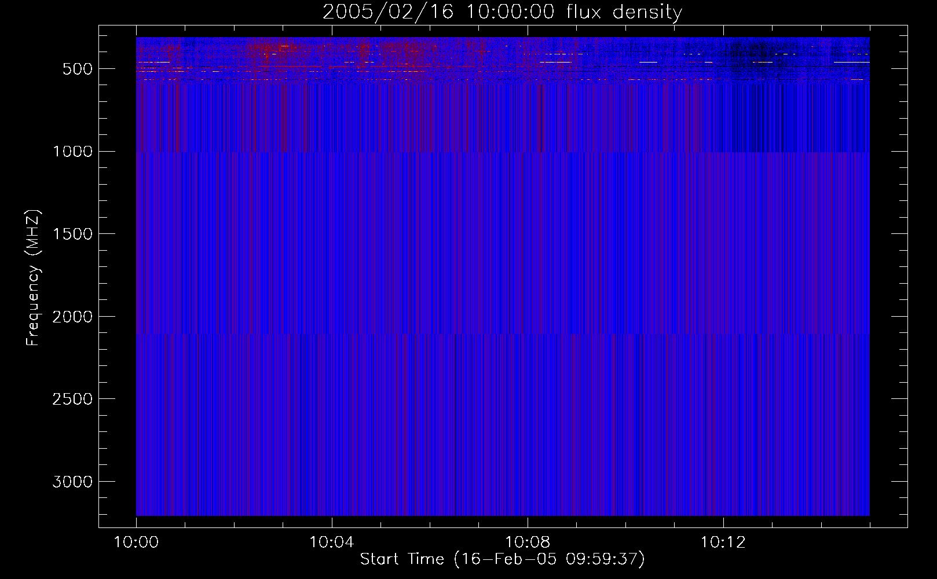
Task: Click the 1000 frequency tick label
Action: (x=72, y=152)
